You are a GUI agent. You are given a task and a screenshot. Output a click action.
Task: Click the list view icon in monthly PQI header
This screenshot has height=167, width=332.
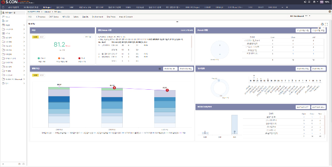(160, 68)
